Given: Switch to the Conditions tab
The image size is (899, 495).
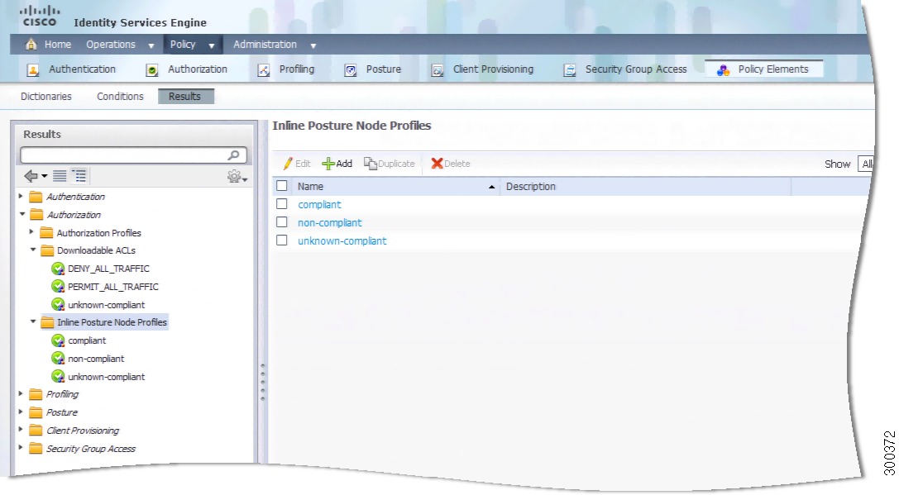Looking at the screenshot, I should click(x=120, y=96).
